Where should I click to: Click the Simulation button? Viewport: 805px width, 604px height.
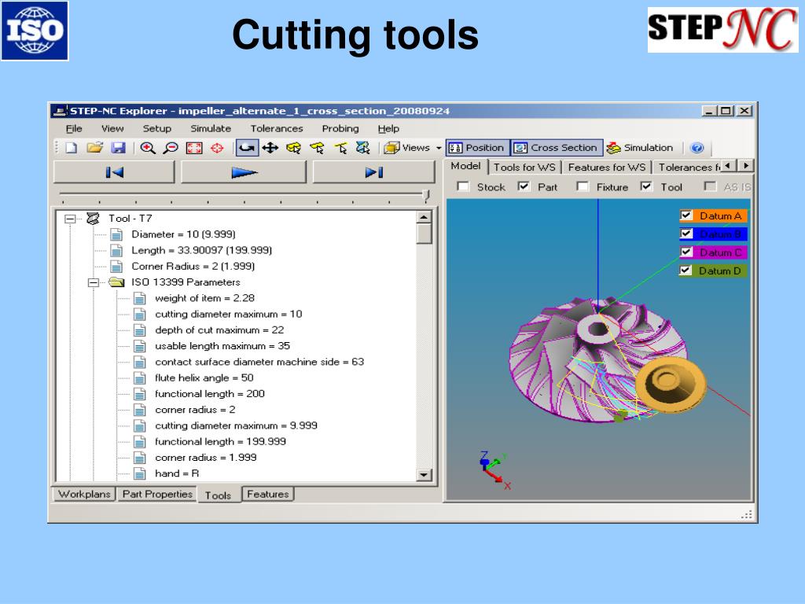click(x=640, y=148)
